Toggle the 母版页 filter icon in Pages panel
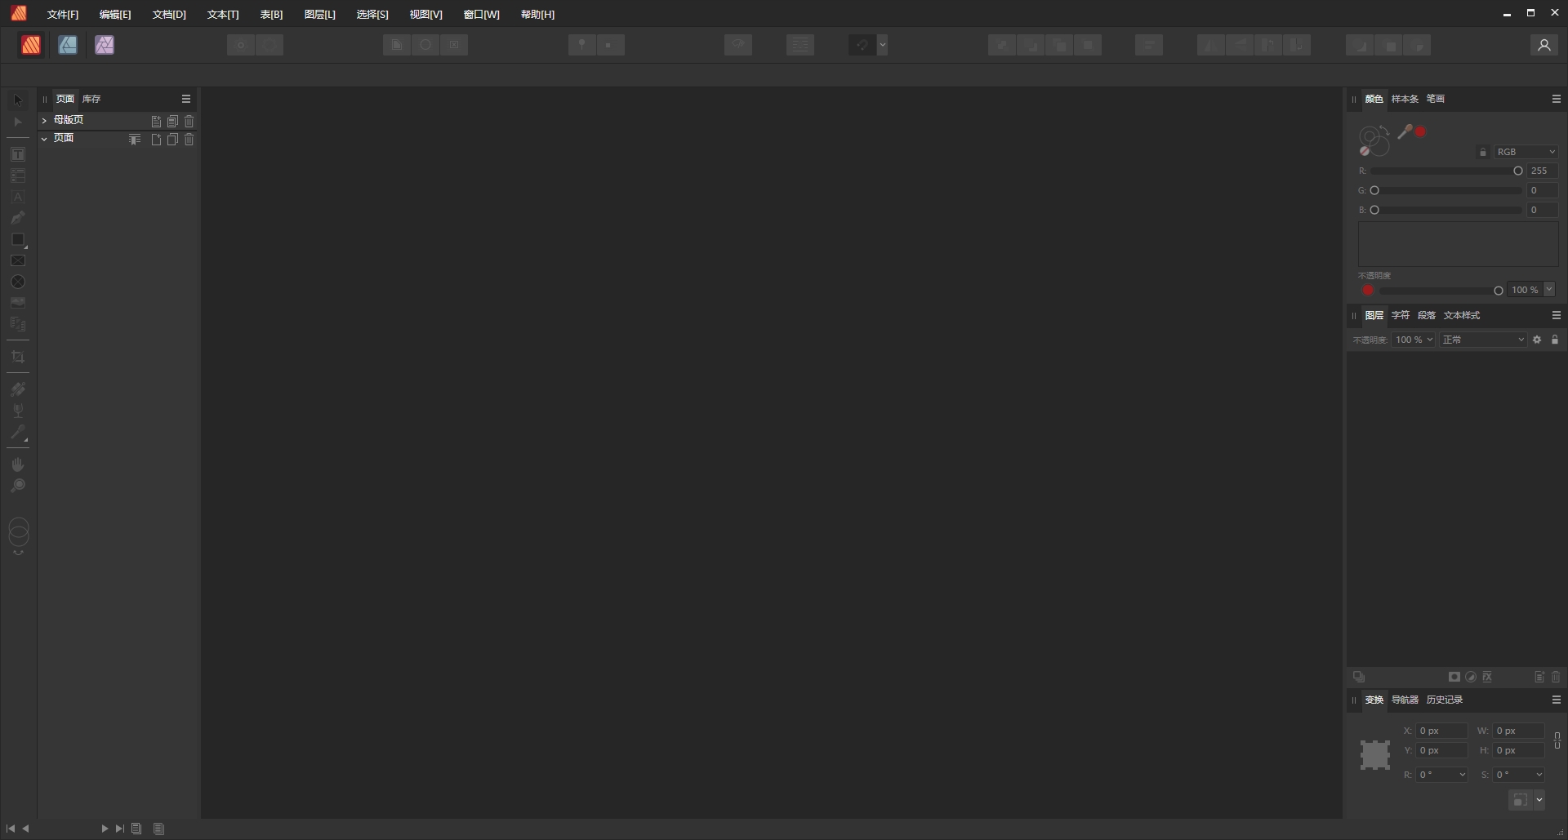 pos(134,140)
